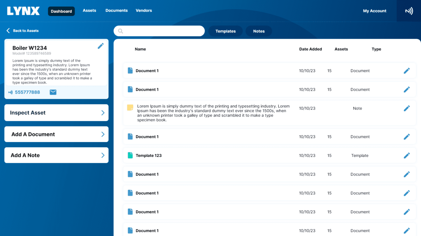
Task: Open Add A Note option
Action: pyautogui.click(x=56, y=155)
